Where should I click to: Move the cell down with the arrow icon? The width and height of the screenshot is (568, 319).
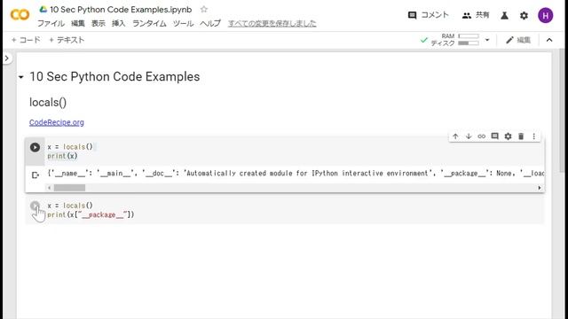(x=469, y=136)
